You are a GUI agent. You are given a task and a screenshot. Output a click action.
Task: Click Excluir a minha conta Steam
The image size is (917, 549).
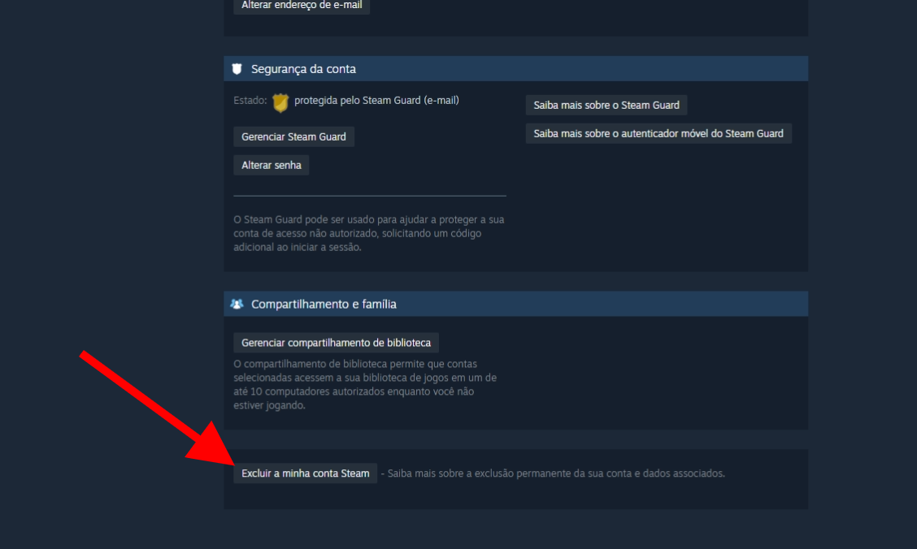(x=306, y=473)
